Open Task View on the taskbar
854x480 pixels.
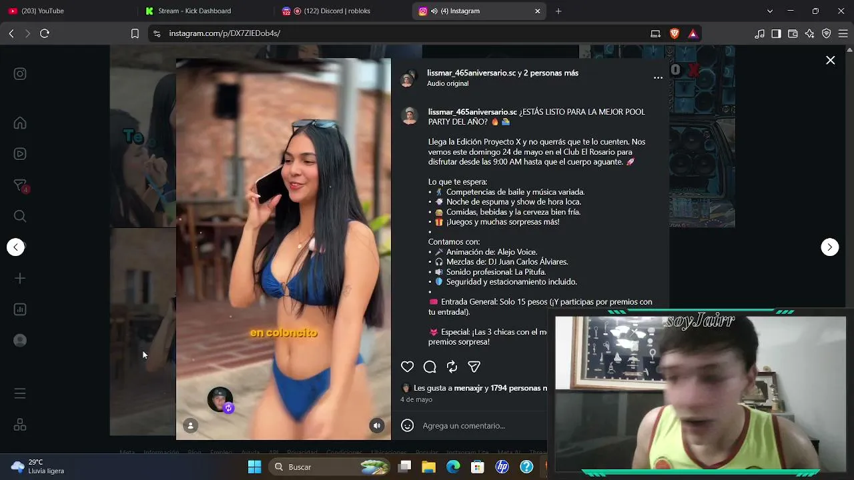coord(404,467)
